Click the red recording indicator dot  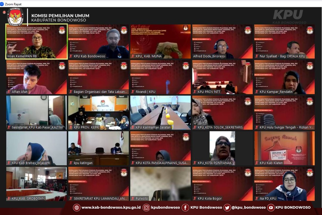(4, 12)
